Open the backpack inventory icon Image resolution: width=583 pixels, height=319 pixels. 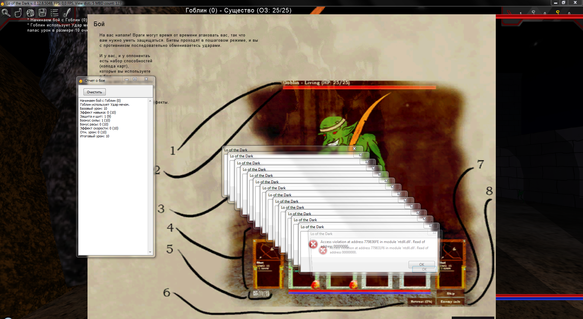30,13
